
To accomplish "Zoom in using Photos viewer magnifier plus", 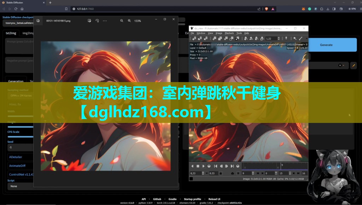I will coord(129,21).
